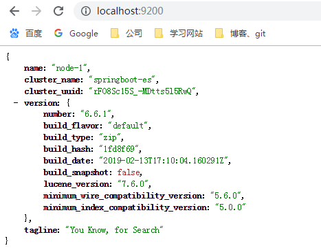This screenshot has height=250, width=321.
Task: Click the build_flavor key label
Action: click(73, 126)
